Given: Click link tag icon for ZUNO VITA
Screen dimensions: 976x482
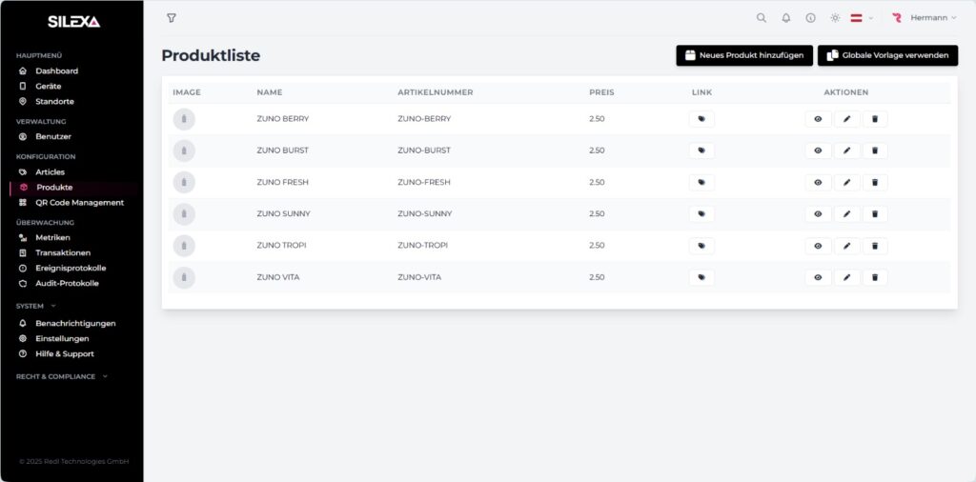Looking at the screenshot, I should click(x=701, y=277).
